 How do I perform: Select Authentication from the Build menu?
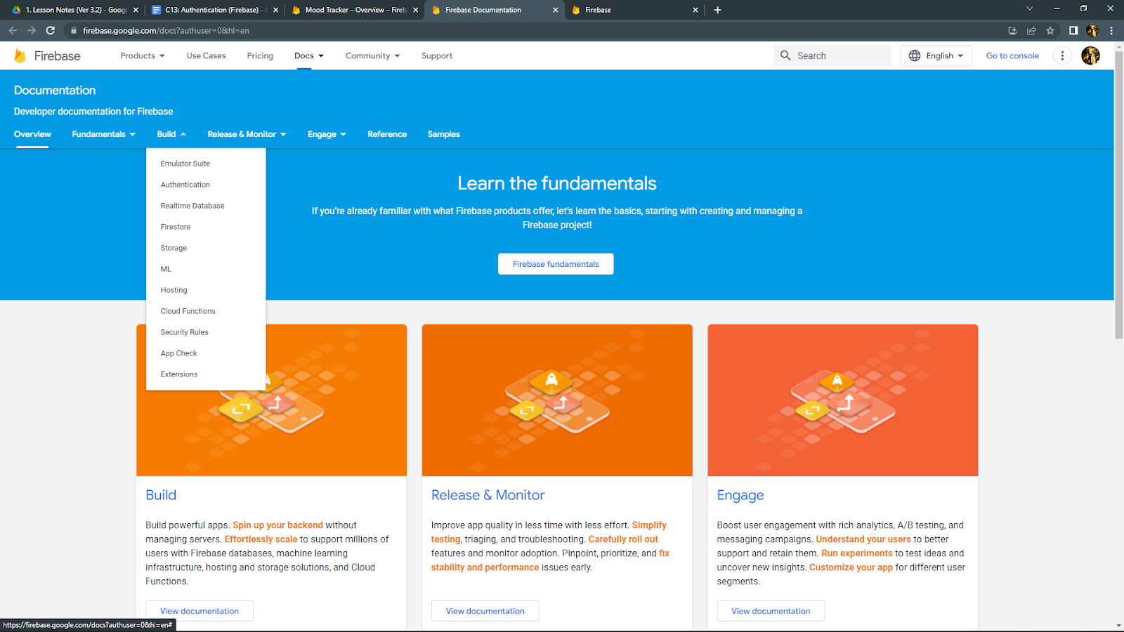pos(185,184)
